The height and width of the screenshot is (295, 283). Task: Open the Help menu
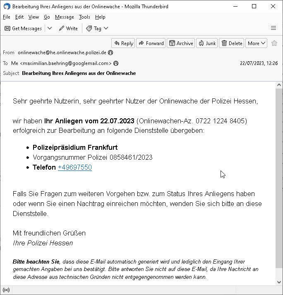[100, 17]
